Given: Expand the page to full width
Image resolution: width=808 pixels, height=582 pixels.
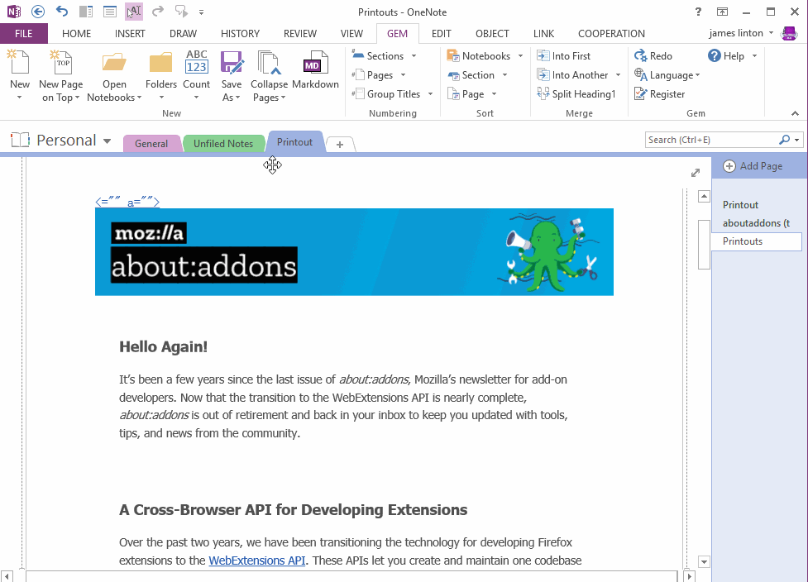Looking at the screenshot, I should pyautogui.click(x=696, y=173).
